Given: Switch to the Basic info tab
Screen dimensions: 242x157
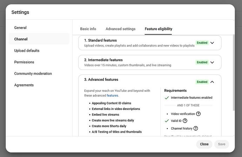Looking at the screenshot, I should (88, 29).
